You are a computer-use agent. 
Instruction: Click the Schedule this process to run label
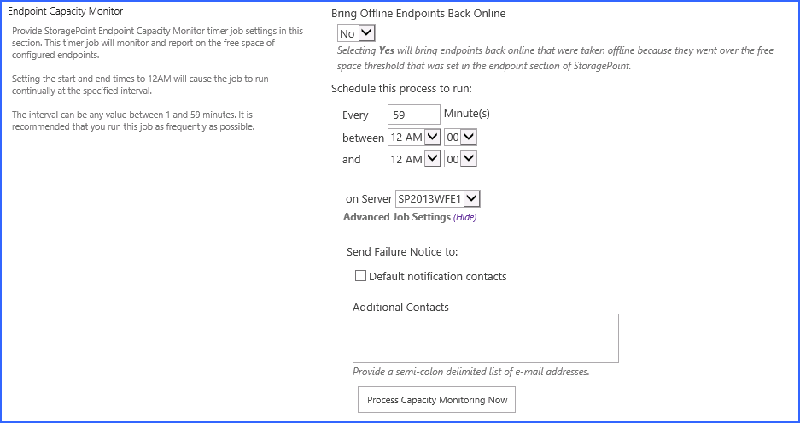tap(401, 88)
